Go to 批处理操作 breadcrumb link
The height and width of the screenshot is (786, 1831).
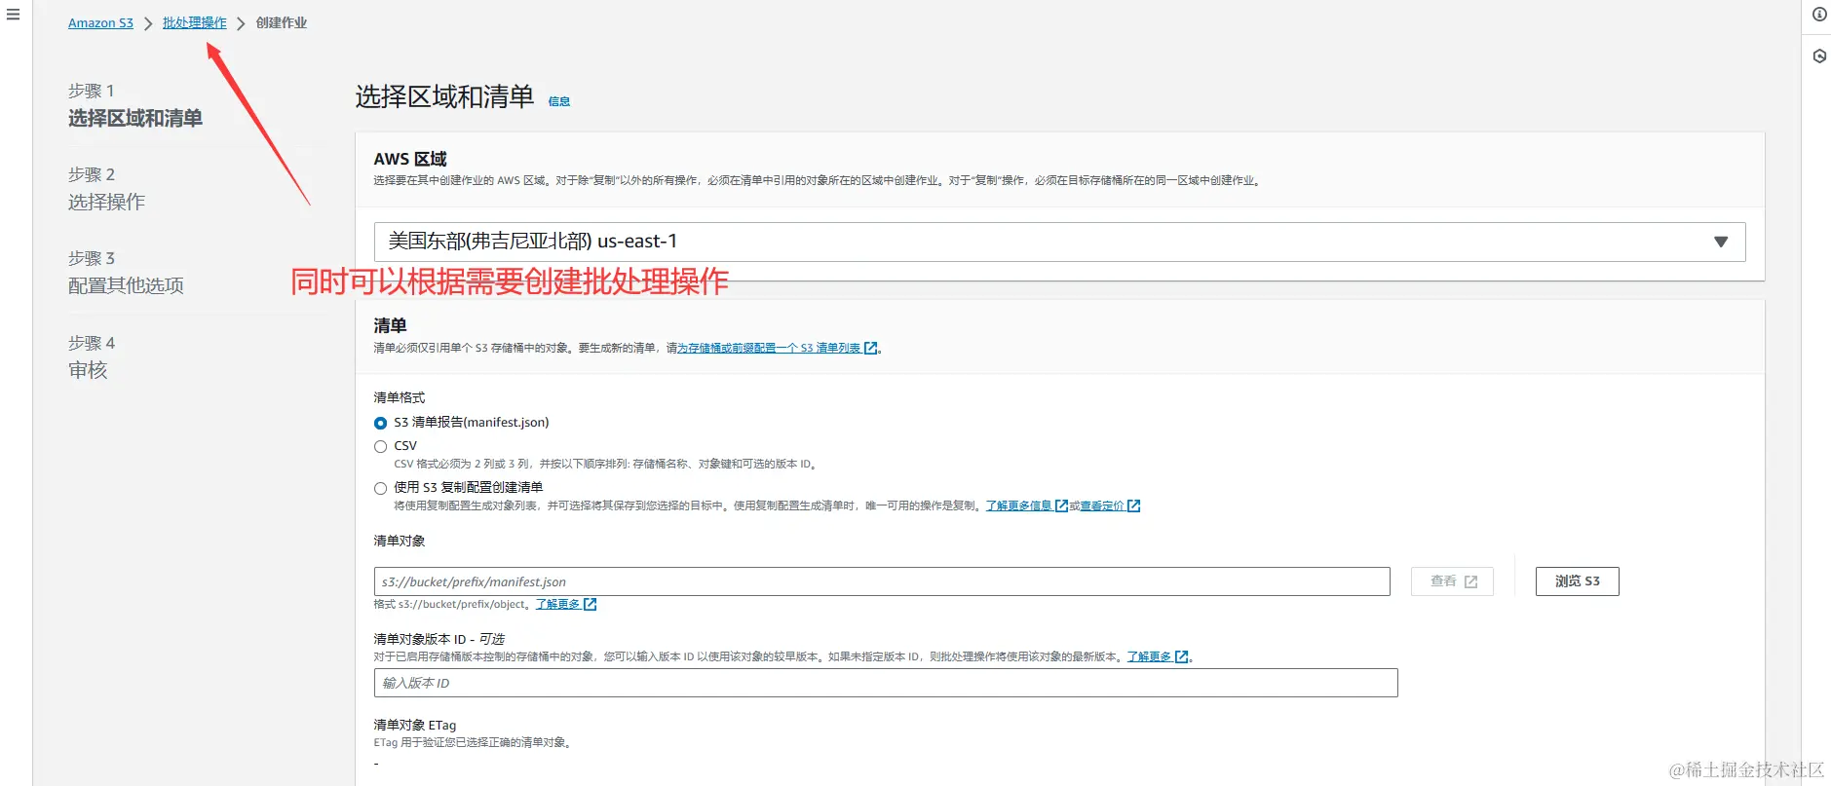click(194, 22)
